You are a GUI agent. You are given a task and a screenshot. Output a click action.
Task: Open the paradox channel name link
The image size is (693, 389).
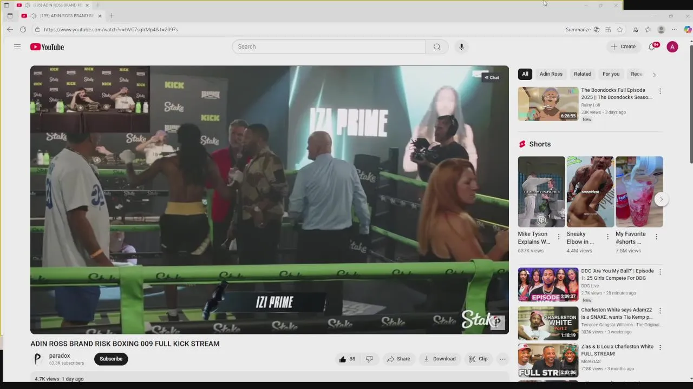pyautogui.click(x=60, y=356)
